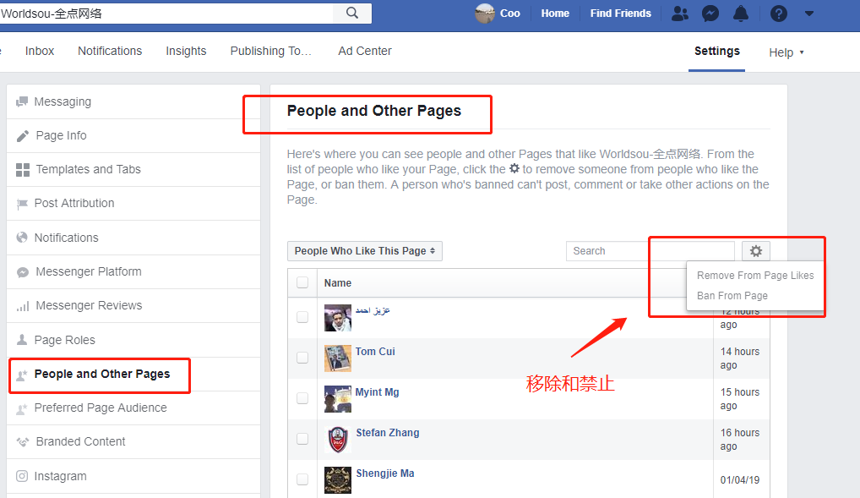Image resolution: width=860 pixels, height=498 pixels.
Task: Click the Post Attribution flag icon
Action: (x=22, y=204)
